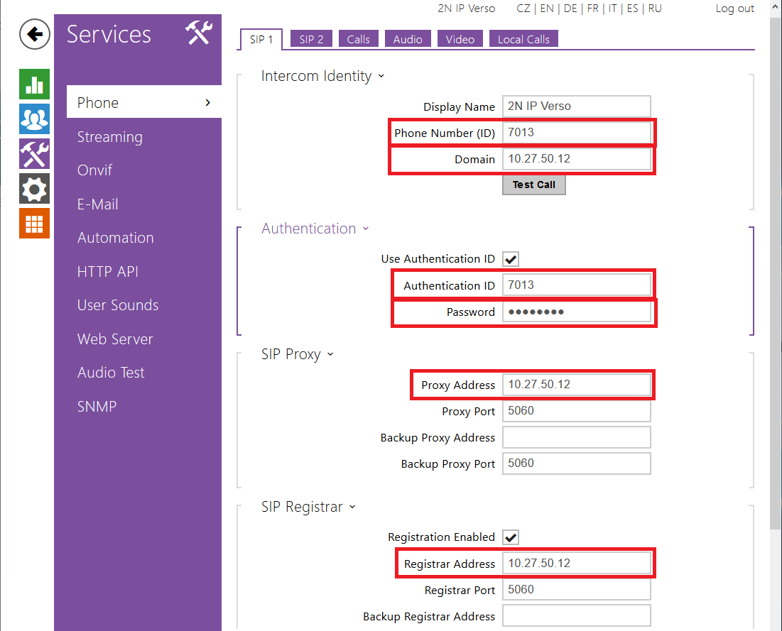Collapse the SIP Registrar section
The image size is (782, 631).
pos(352,507)
